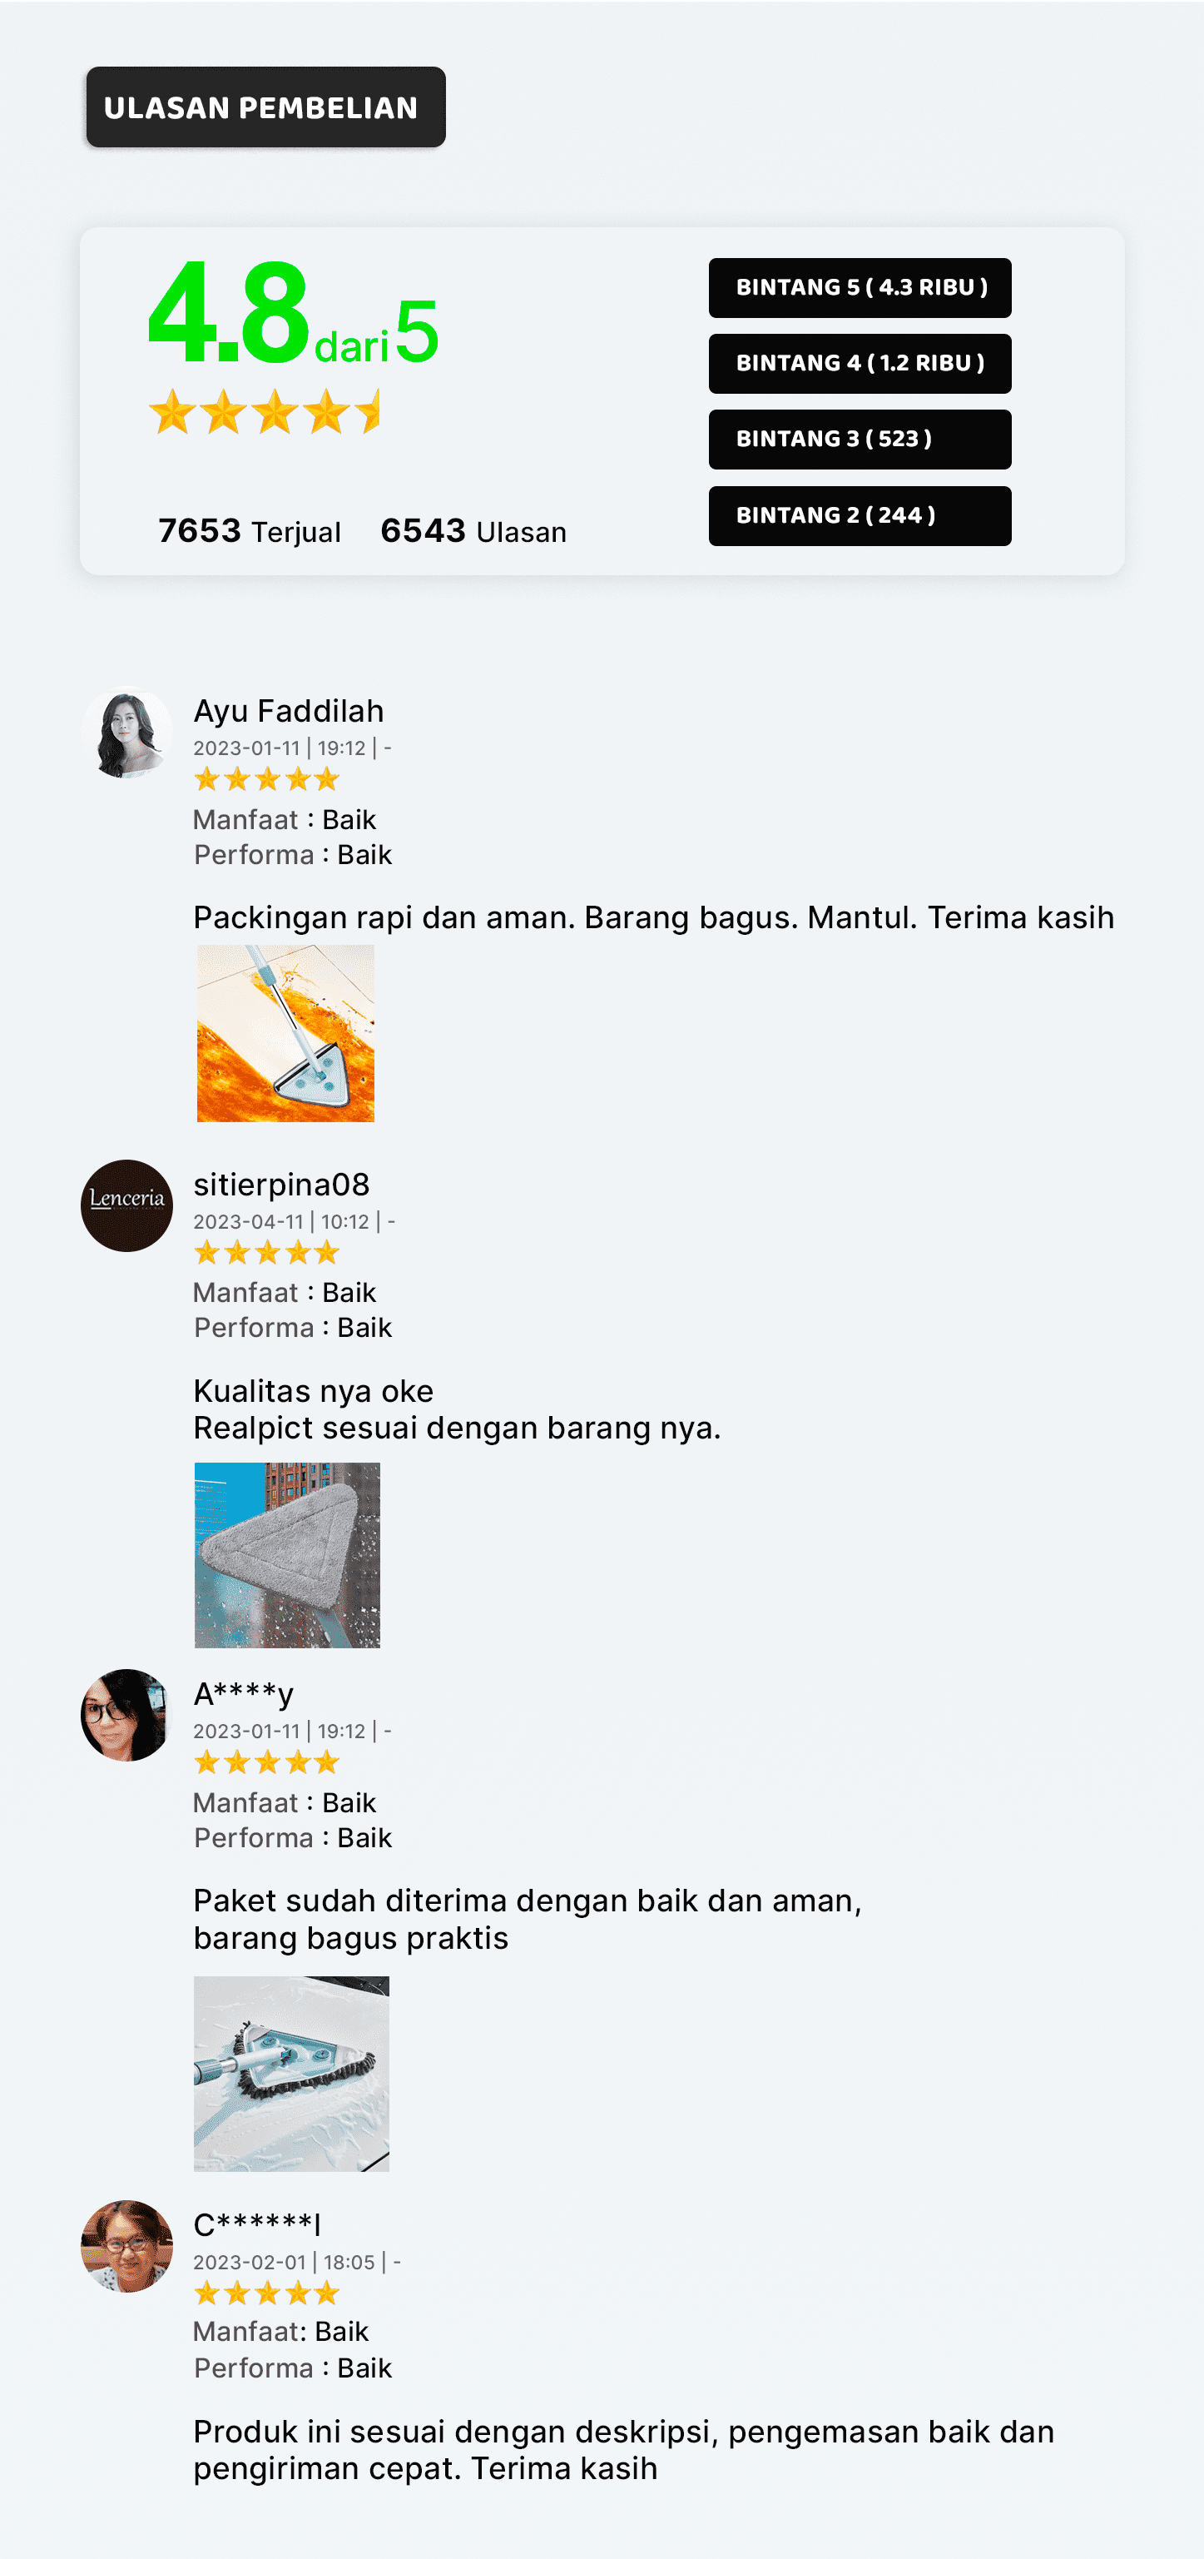Filter reviews by Bintang 5 (4.3 RIBU)
This screenshot has height=2559, width=1204.
click(x=860, y=287)
